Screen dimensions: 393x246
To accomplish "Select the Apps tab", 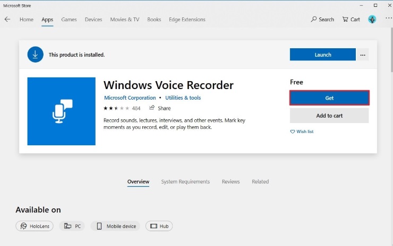I will point(47,20).
